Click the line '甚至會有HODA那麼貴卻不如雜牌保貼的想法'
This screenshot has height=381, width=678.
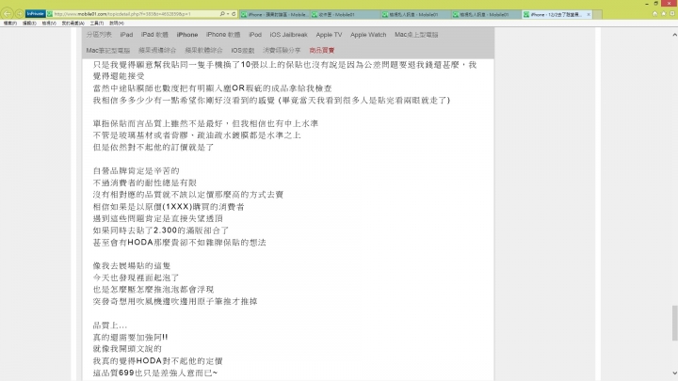click(180, 243)
